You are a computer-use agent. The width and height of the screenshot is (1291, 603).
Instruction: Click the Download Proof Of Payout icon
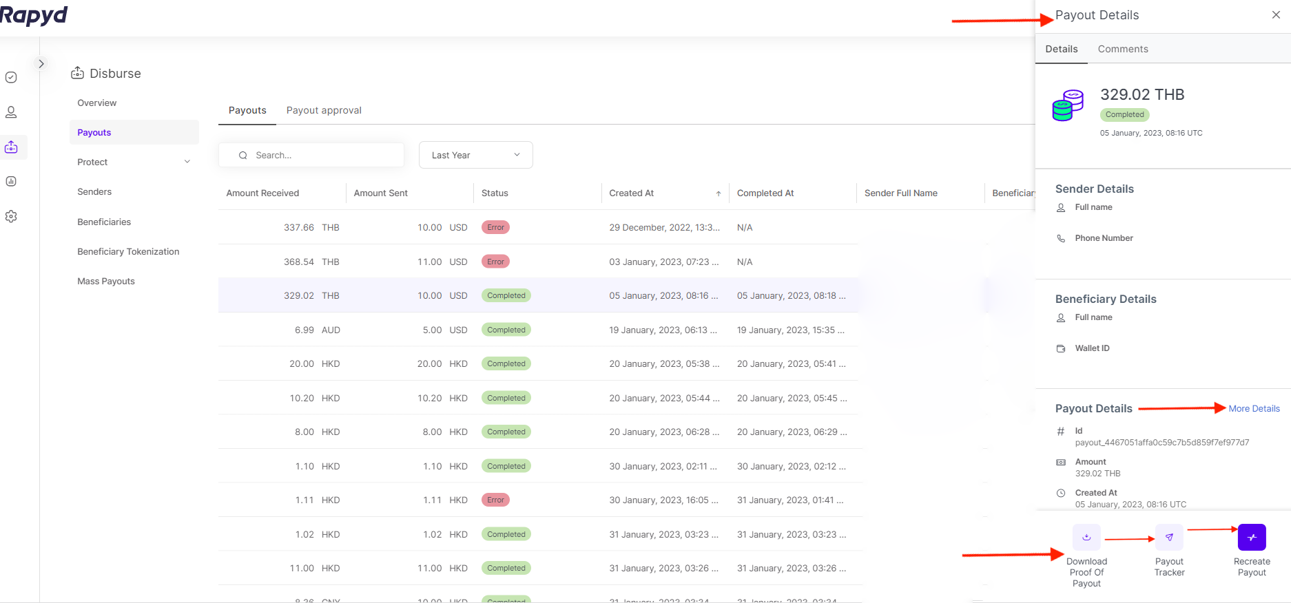pos(1086,538)
